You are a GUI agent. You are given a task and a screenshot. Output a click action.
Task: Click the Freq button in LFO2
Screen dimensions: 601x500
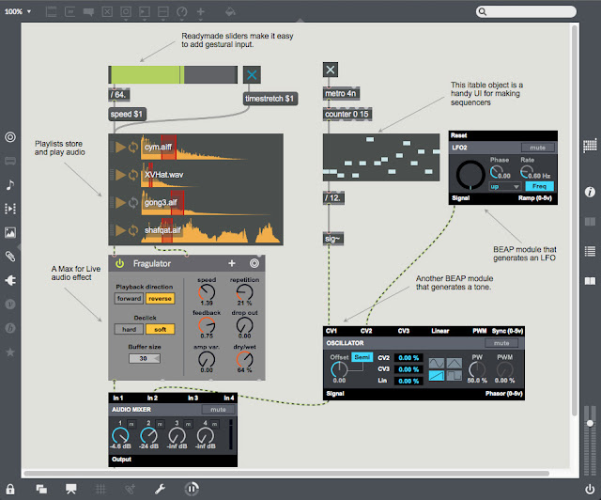coord(539,186)
